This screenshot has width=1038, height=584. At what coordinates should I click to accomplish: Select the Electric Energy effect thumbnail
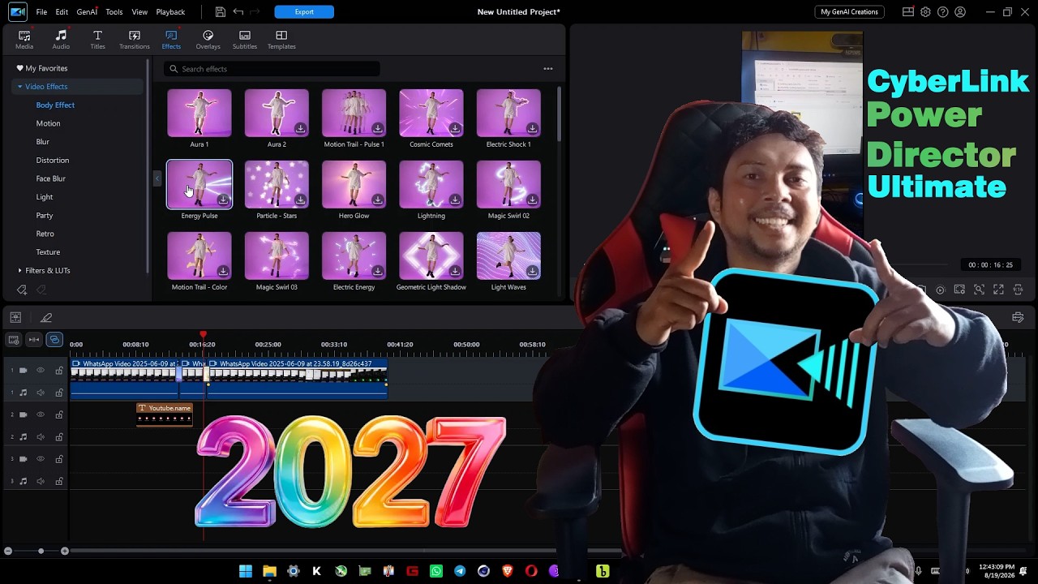point(354,255)
